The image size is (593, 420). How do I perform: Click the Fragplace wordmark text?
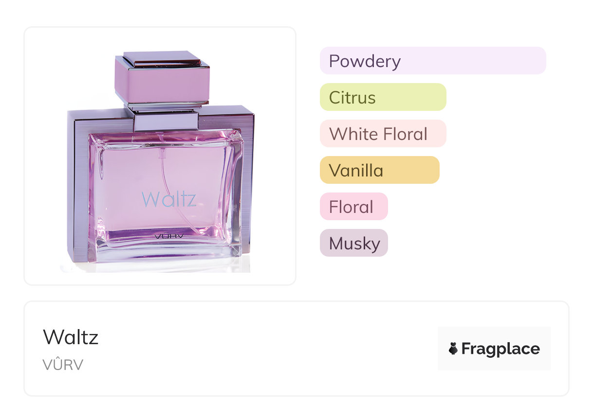pyautogui.click(x=500, y=349)
